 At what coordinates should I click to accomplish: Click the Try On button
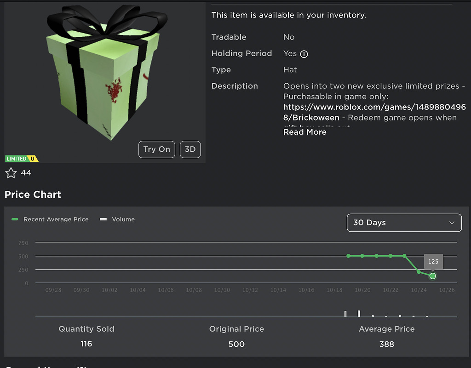coord(156,149)
